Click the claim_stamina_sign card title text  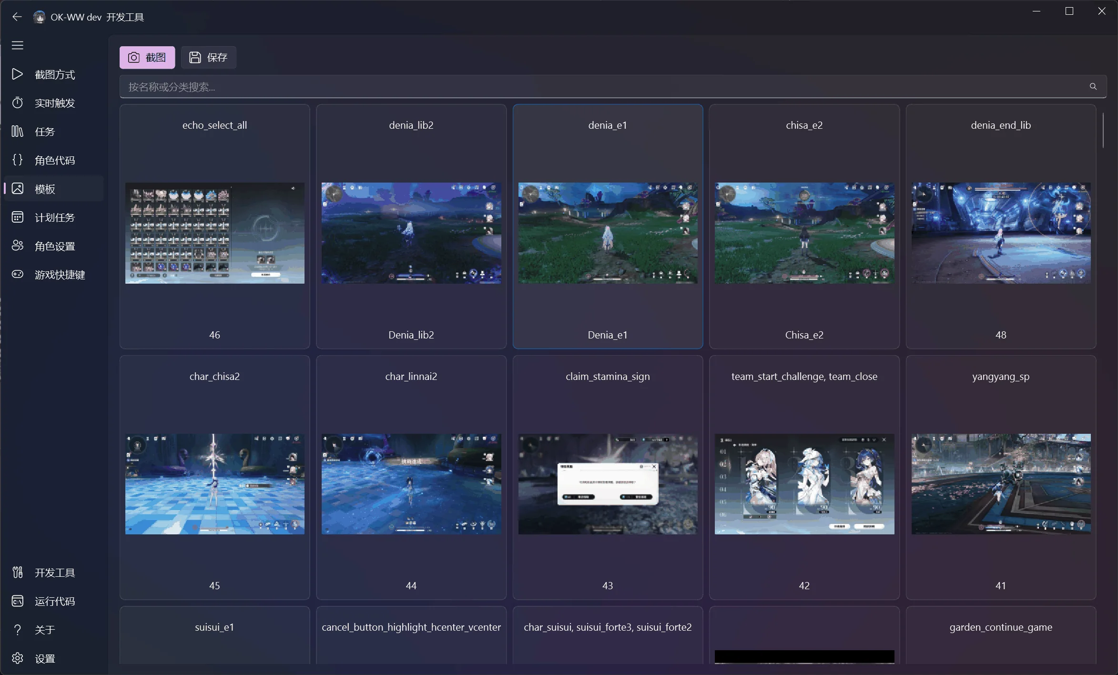point(608,377)
